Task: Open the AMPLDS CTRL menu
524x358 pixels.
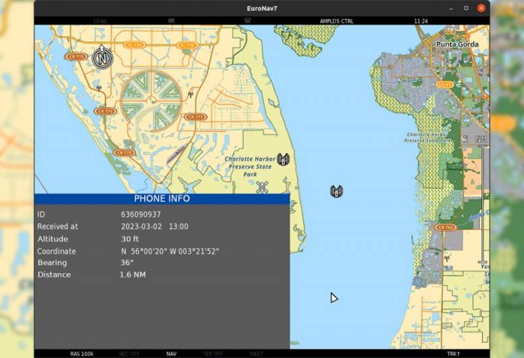Action: click(x=336, y=21)
